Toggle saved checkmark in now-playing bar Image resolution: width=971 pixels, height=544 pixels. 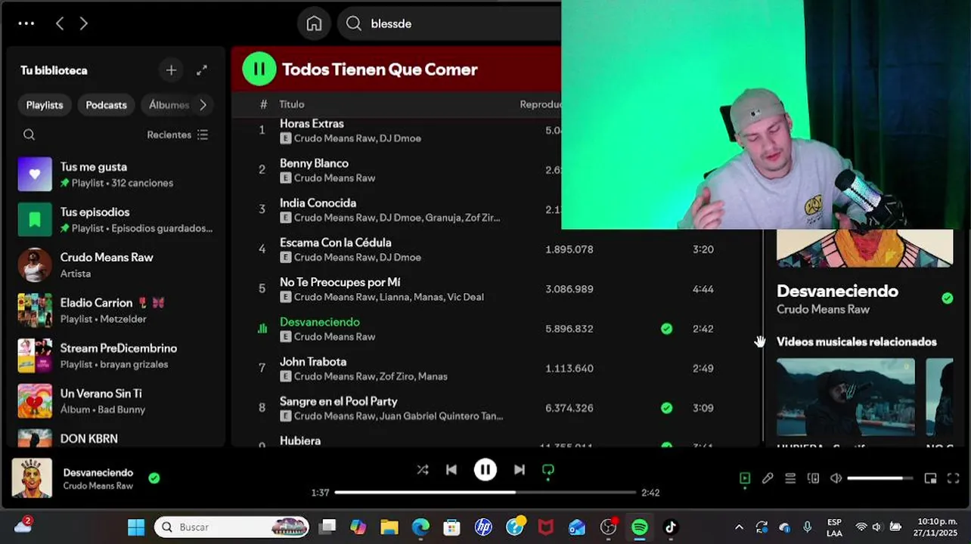(154, 478)
